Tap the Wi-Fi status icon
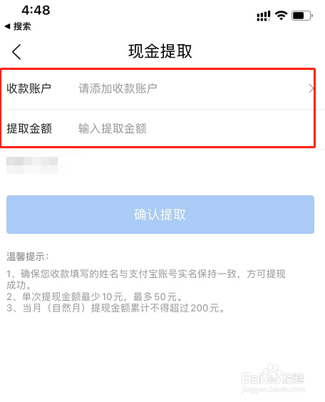The height and width of the screenshot is (402, 325). pos(281,16)
